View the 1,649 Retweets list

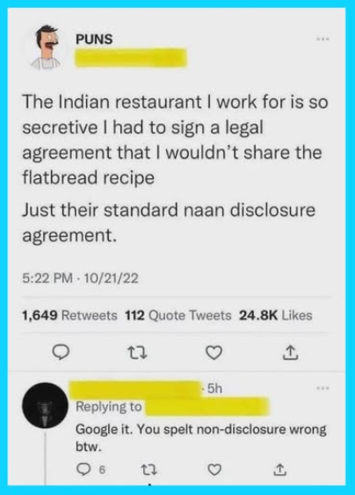click(69, 315)
